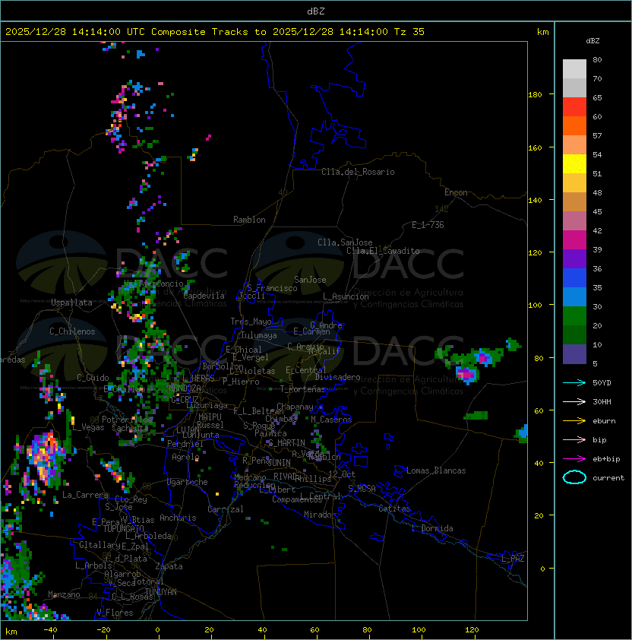This screenshot has width=632, height=640.
Task: Click the 140 tick on right axis
Action: [535, 201]
